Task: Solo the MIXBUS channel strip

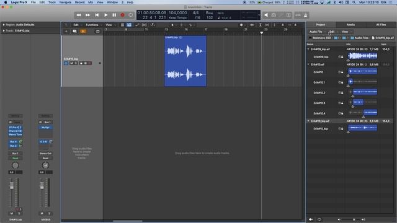Action: [50, 213]
